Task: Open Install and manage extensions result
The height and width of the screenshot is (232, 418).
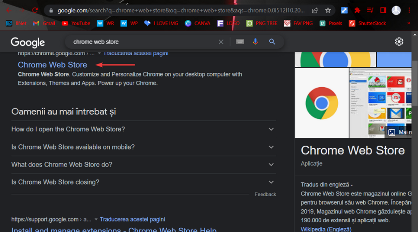Action: tap(114, 229)
